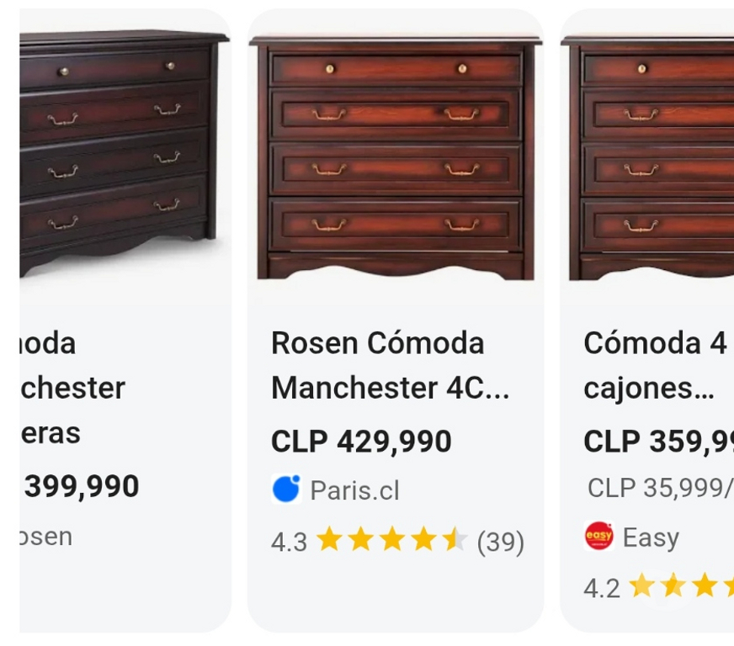Click the first star beside the 4.2 rating
This screenshot has height=646, width=734.
[x=642, y=586]
